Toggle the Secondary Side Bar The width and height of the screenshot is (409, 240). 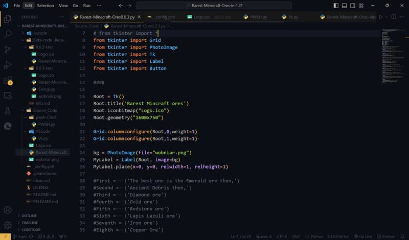click(353, 6)
